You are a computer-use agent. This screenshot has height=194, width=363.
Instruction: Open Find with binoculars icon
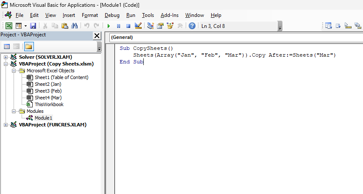point(74,26)
